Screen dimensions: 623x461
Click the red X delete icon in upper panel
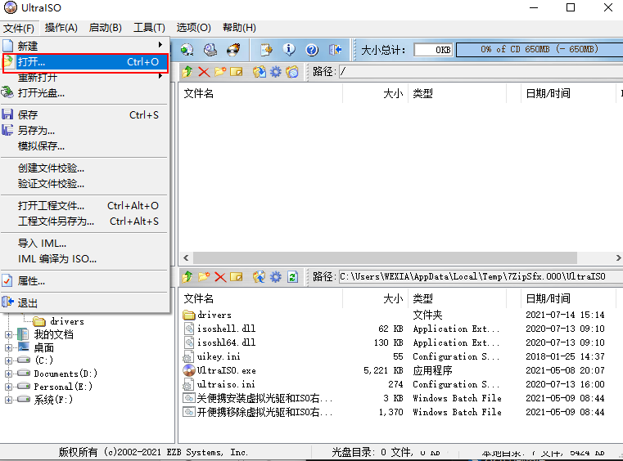204,72
